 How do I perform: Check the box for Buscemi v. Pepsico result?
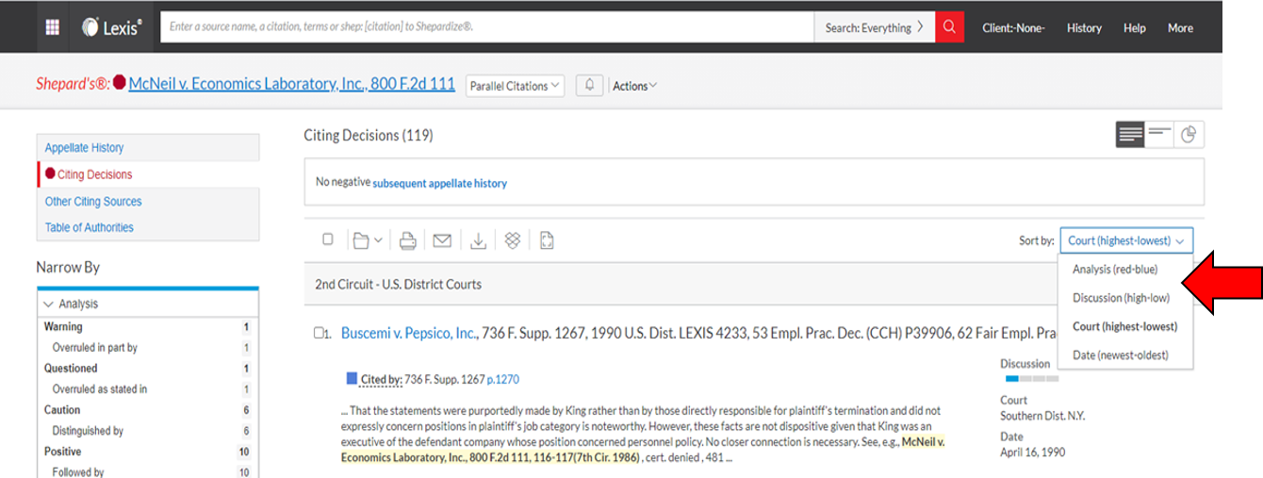(319, 333)
